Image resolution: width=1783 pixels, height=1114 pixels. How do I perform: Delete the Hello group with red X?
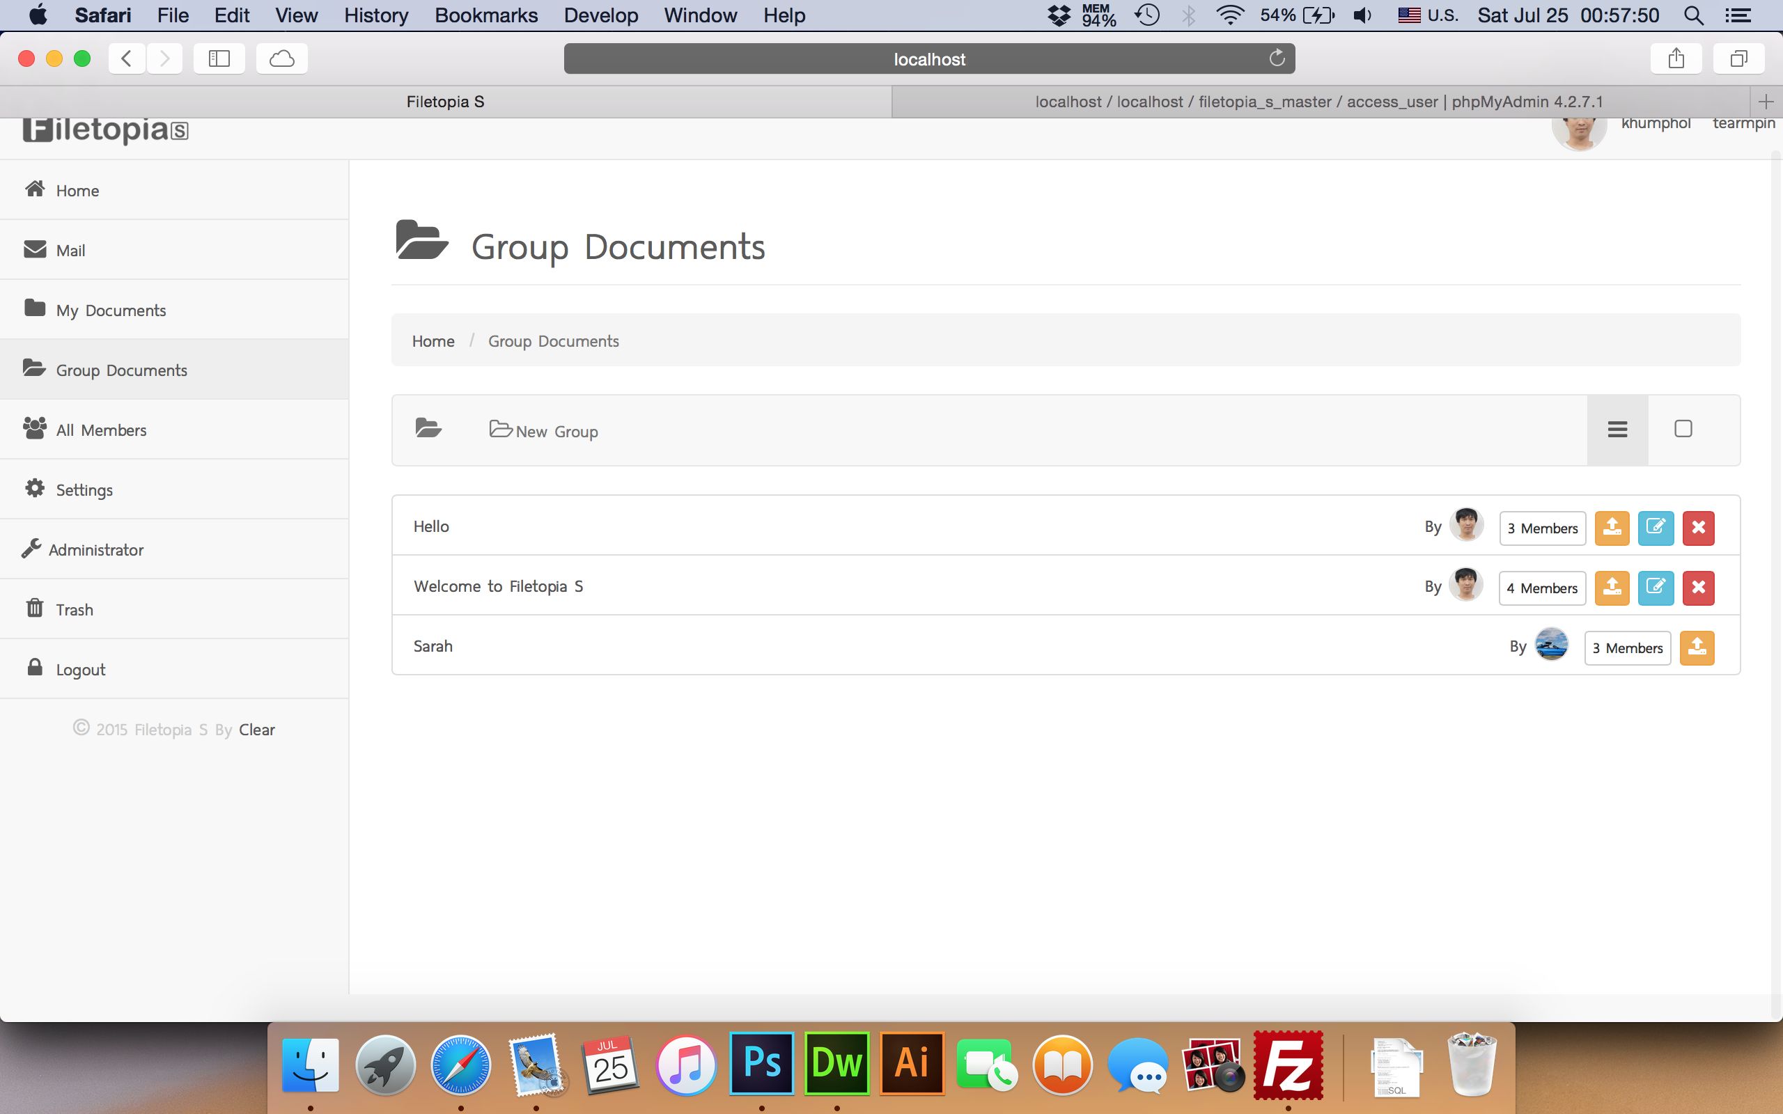coord(1698,528)
